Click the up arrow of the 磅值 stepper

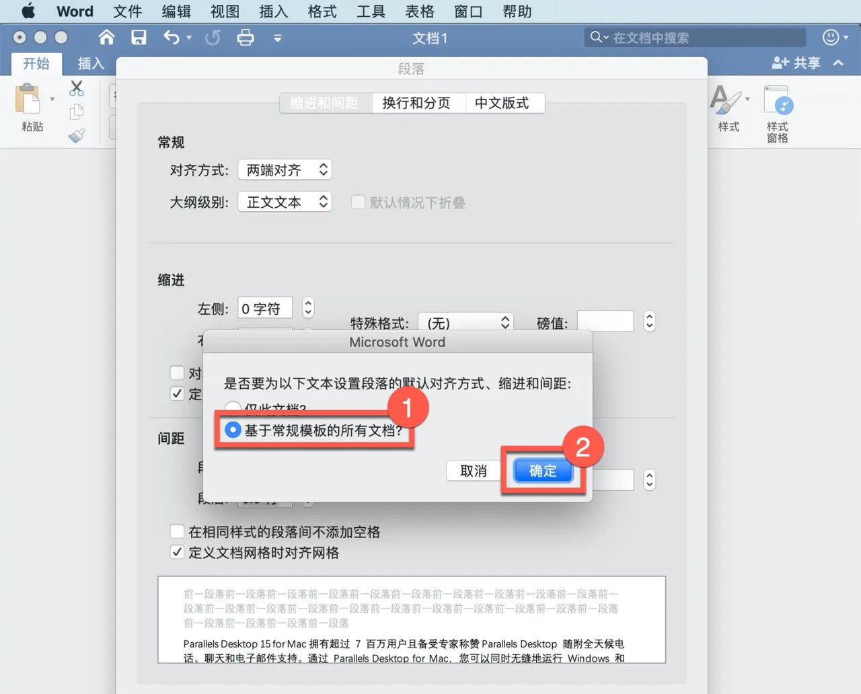649,317
